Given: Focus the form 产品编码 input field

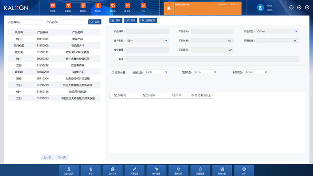Looking at the screenshot, I should coord(148,31).
